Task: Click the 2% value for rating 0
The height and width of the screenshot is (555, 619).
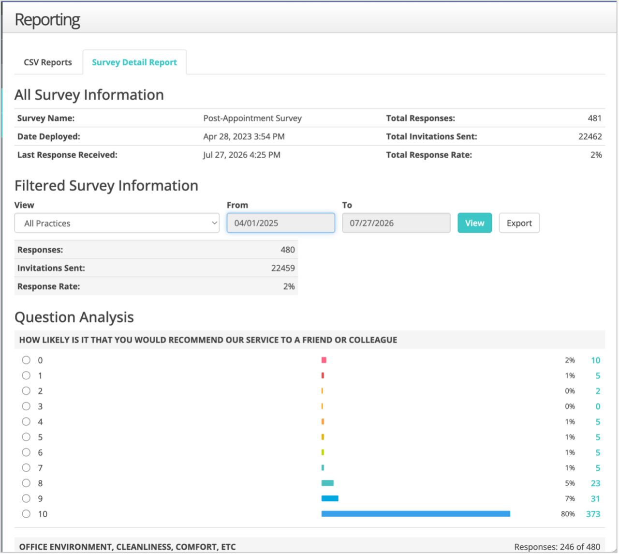Action: coord(570,360)
